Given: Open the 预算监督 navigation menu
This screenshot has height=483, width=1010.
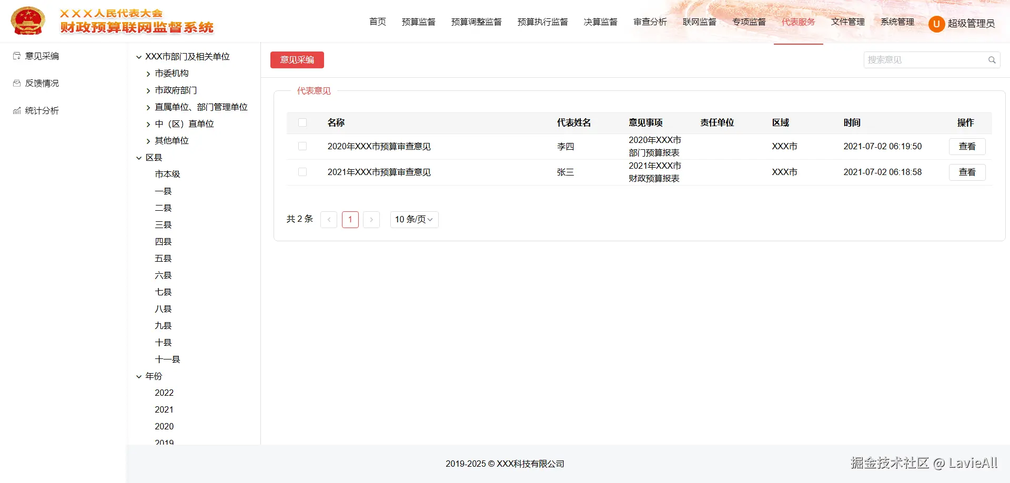Looking at the screenshot, I should pyautogui.click(x=418, y=22).
